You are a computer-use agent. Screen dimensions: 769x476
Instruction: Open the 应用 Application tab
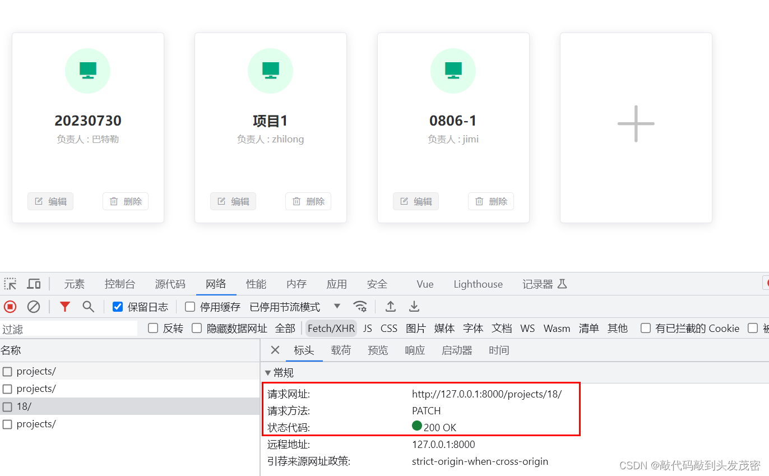click(337, 284)
